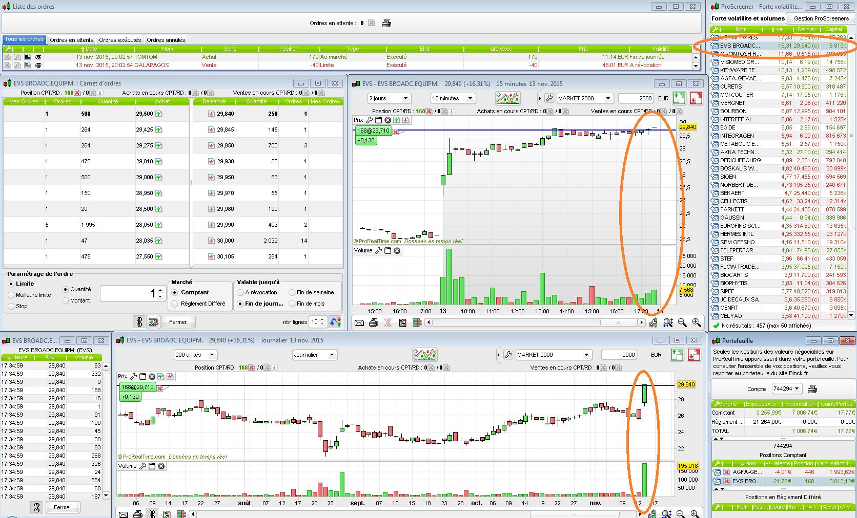The height and width of the screenshot is (518, 857).
Task: Zoom in on the 15-minute chart
Action: point(697,322)
